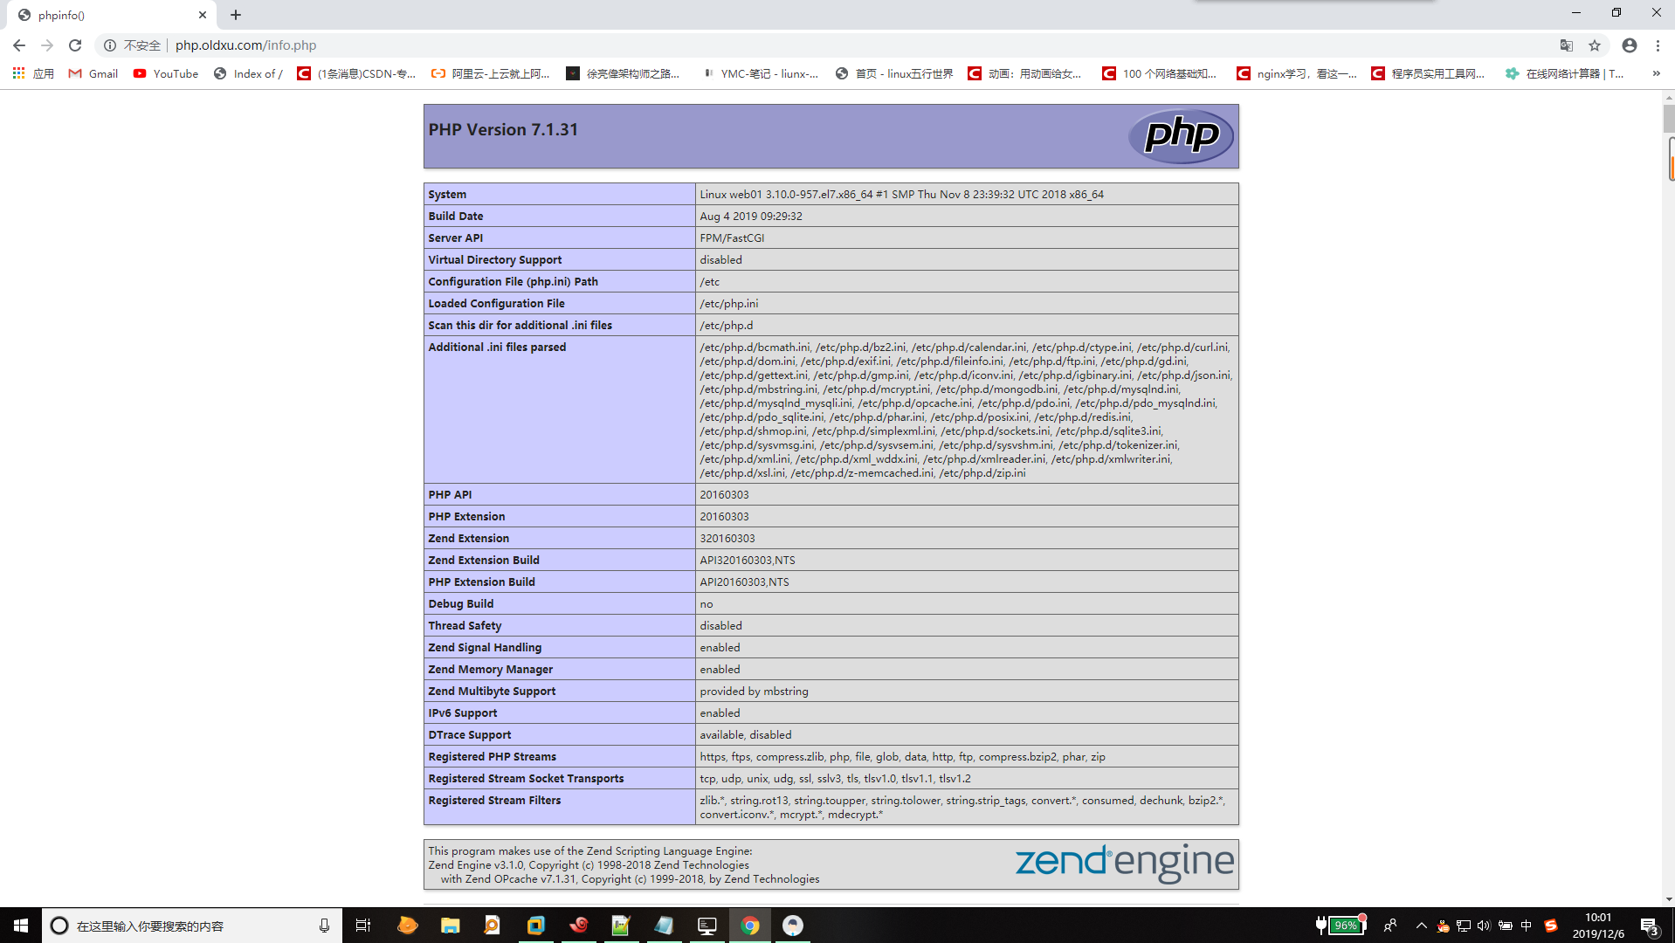Open the VirtualBox-style cube app on the taskbar

535,926
